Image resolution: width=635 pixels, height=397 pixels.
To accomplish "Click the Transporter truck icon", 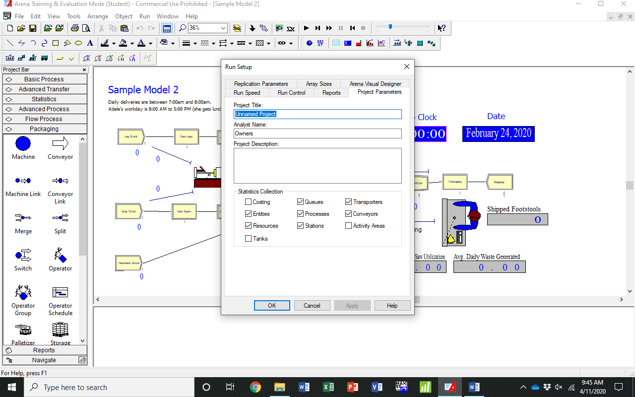I will click(44, 58).
